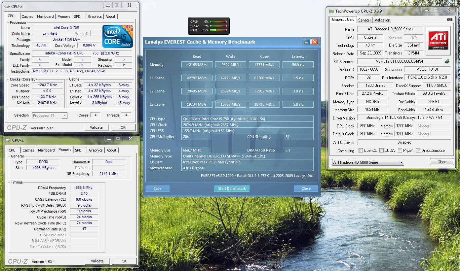Click the Memory Read 12163 MB/s value
The image size is (460, 271).
click(x=197, y=65)
